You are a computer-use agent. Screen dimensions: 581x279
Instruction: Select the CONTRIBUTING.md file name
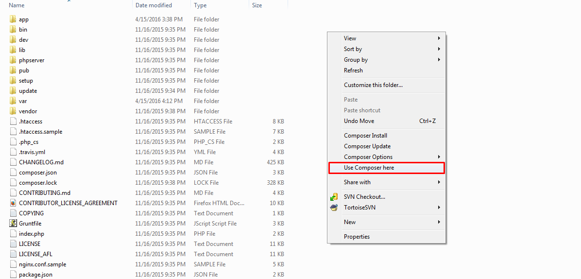point(45,192)
